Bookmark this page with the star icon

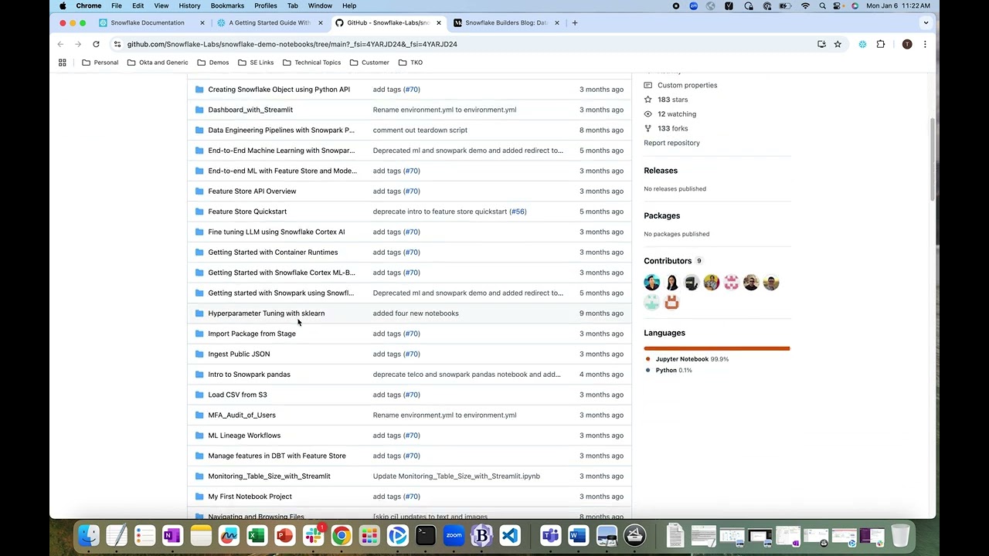point(838,44)
